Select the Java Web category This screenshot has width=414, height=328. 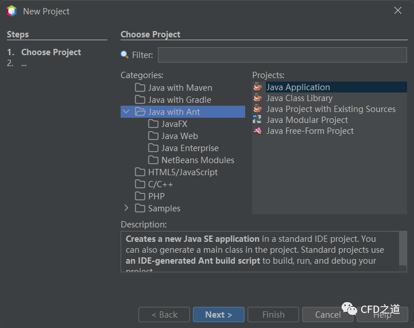179,136
